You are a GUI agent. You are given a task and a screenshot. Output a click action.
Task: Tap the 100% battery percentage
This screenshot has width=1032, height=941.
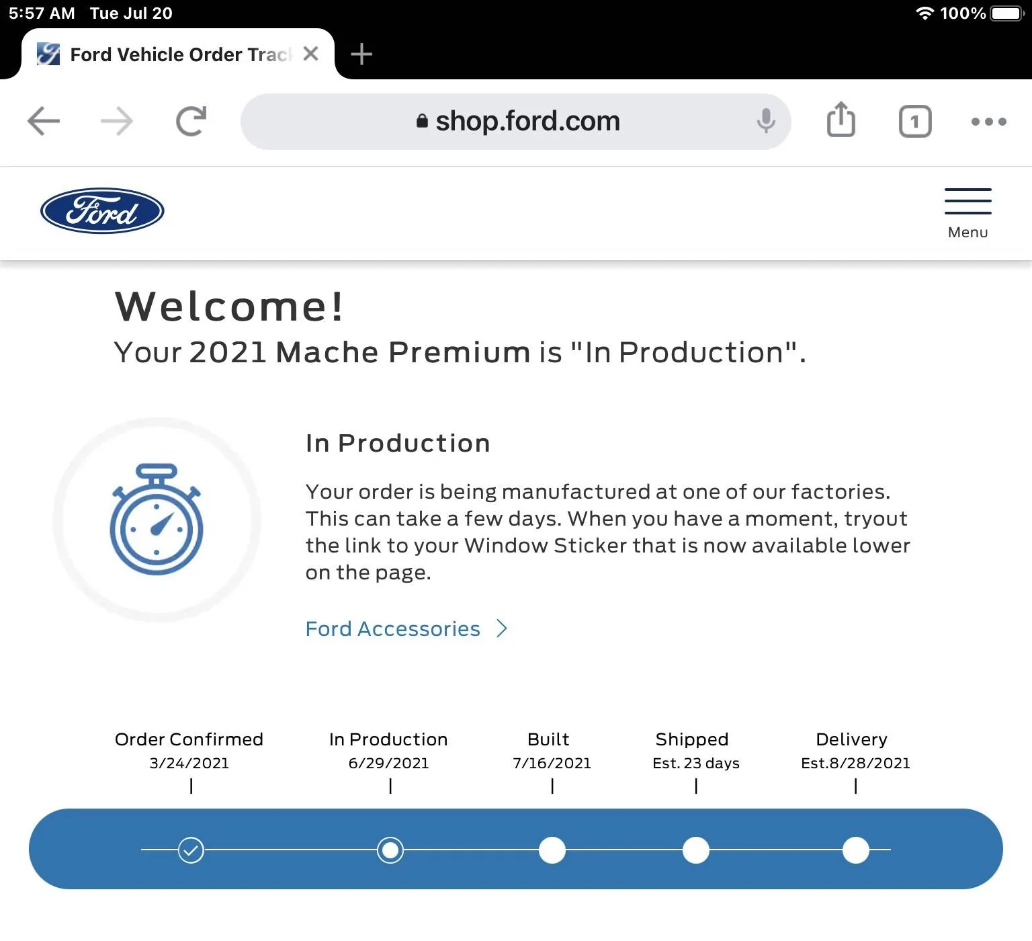point(963,13)
